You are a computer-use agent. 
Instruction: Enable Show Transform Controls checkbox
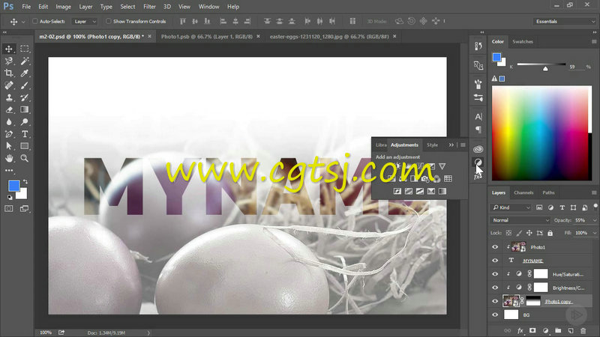[108, 22]
